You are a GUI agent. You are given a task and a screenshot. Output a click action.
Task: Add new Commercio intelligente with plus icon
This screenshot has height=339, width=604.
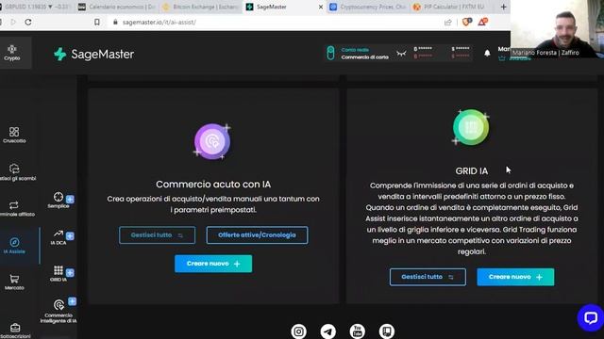click(x=72, y=301)
